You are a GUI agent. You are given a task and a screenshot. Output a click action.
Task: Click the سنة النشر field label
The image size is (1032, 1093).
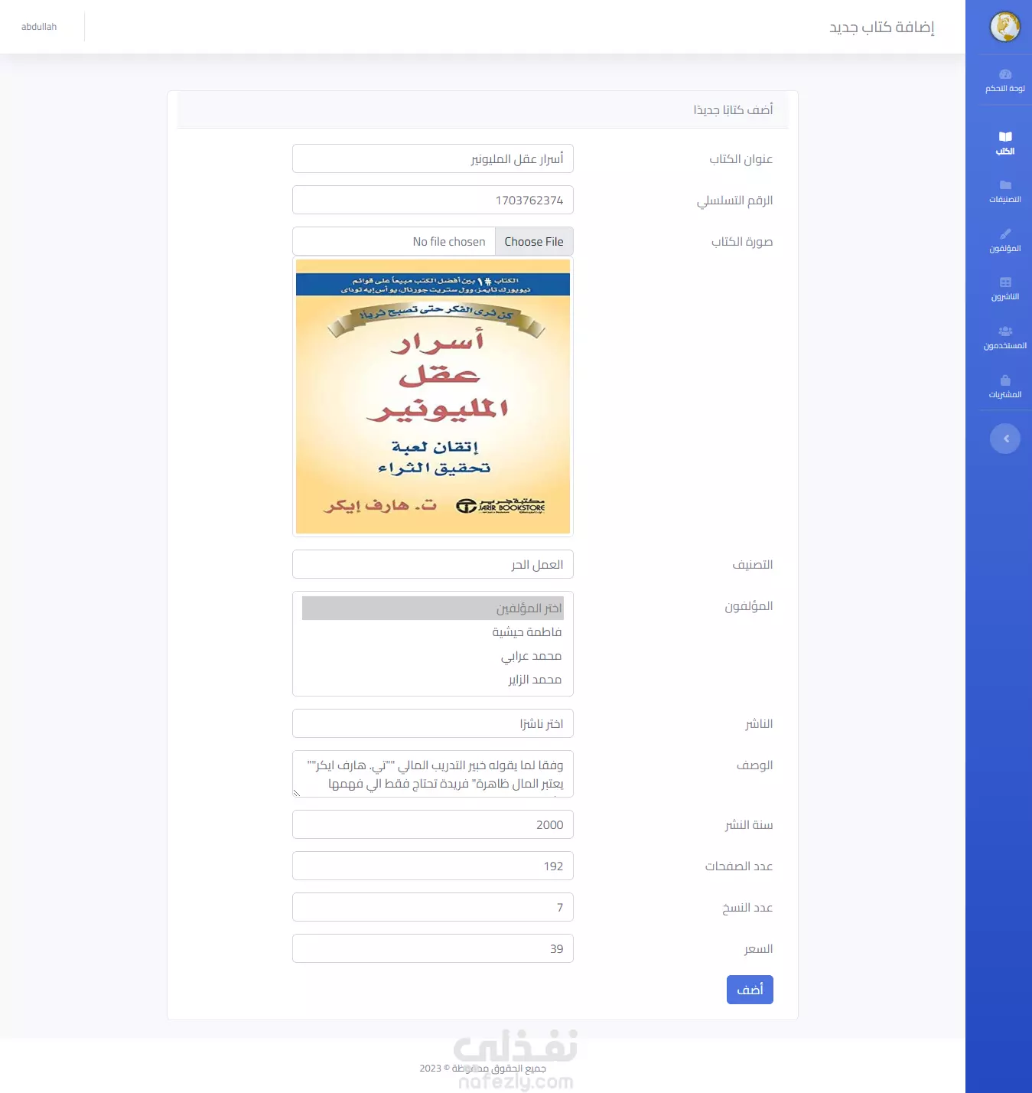749,825
